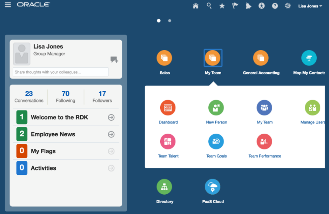Screen dimensions: 329x214
Task: Click arrow next to My Flags
Action: click(x=111, y=151)
